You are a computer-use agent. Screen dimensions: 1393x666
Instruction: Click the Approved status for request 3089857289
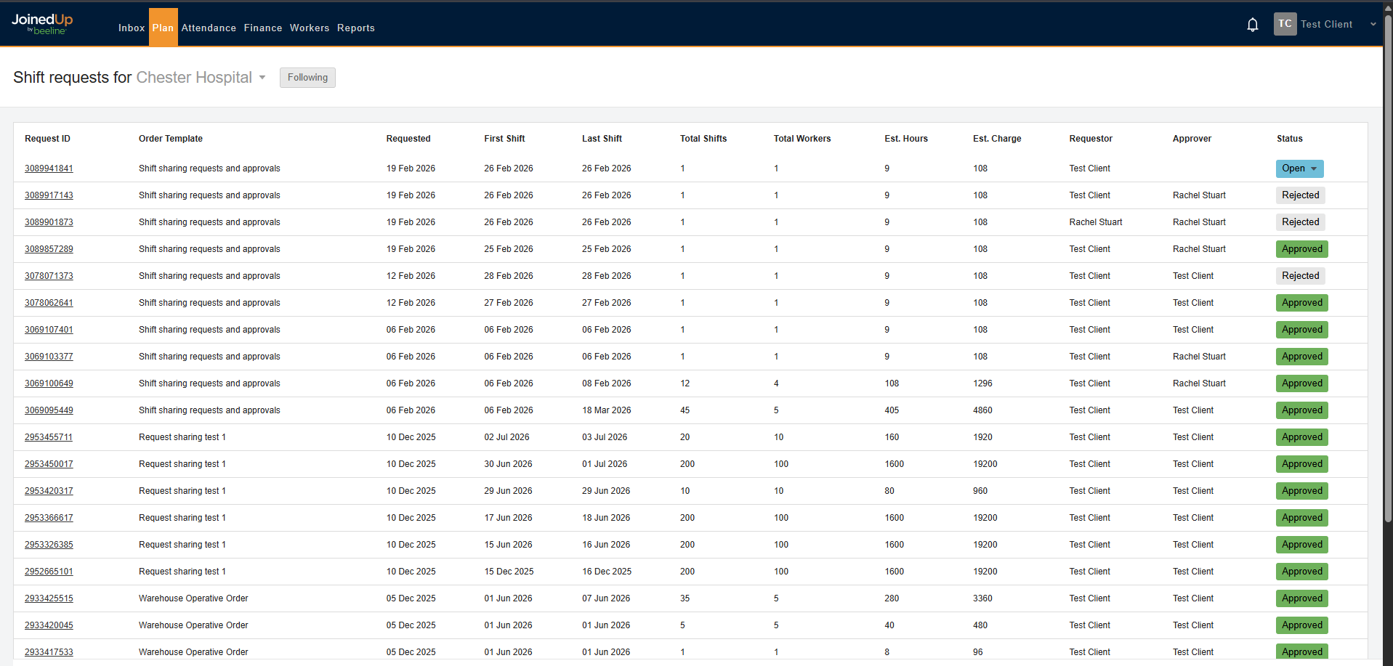click(1301, 248)
